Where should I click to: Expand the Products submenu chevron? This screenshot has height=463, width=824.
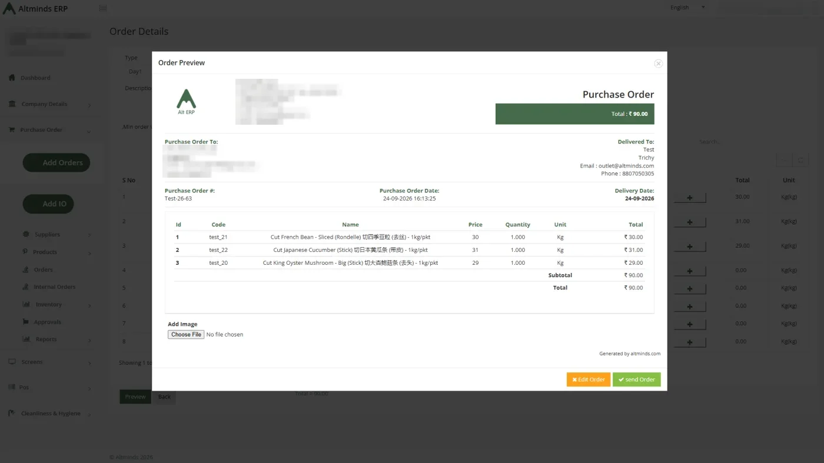click(x=89, y=253)
